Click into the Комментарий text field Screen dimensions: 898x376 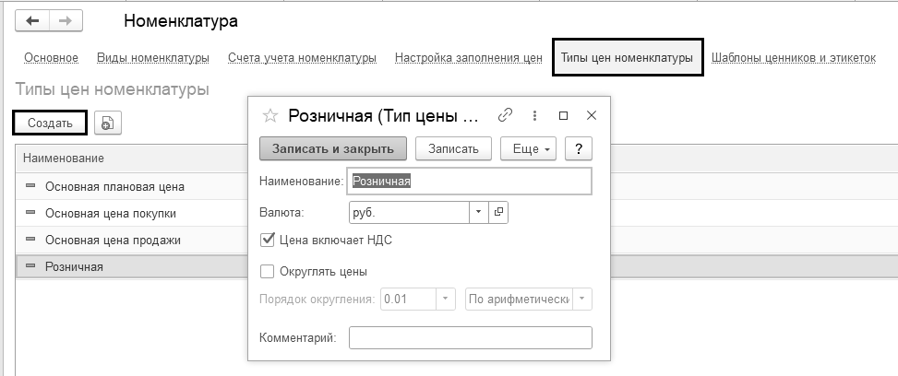470,338
